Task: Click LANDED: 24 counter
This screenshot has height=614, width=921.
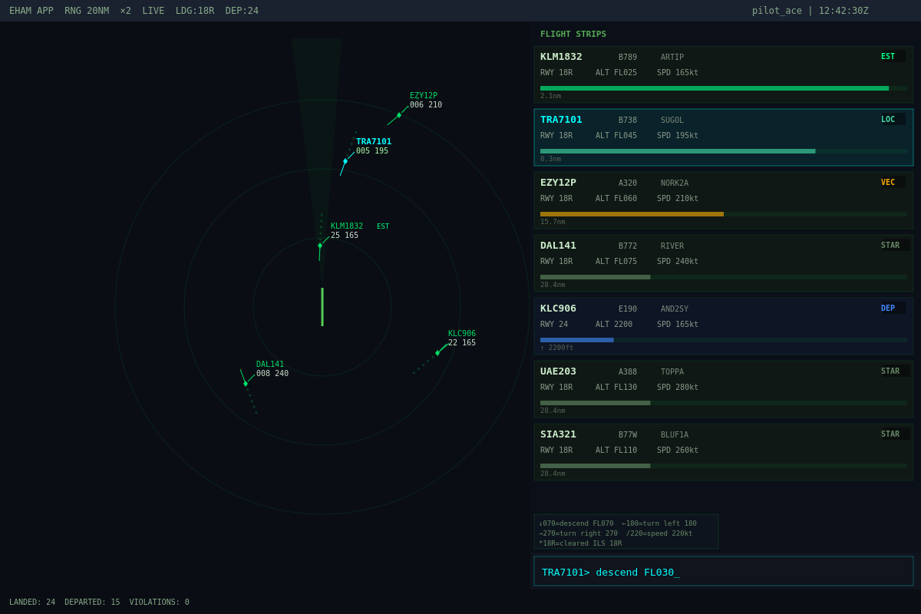Action: [x=32, y=602]
